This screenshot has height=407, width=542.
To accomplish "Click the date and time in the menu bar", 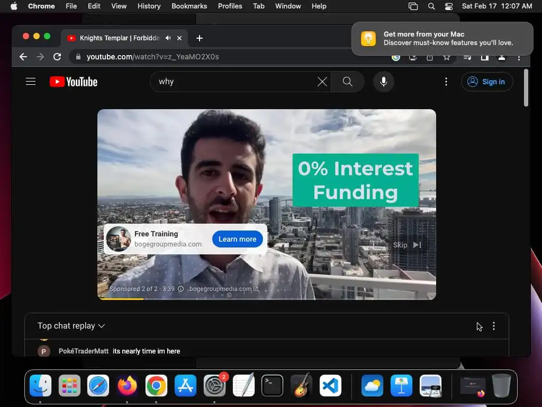I will (496, 6).
